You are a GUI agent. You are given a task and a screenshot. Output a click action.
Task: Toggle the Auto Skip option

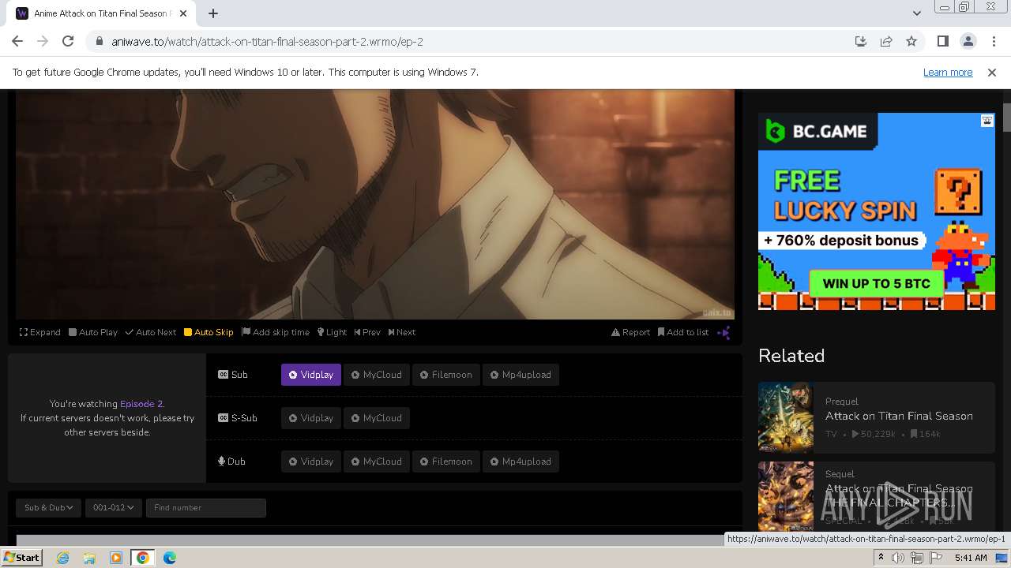tap(209, 332)
